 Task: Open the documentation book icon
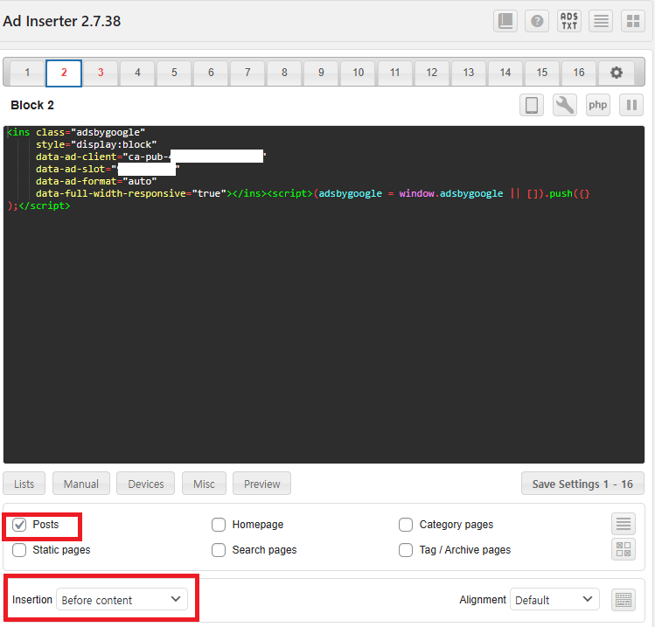505,21
